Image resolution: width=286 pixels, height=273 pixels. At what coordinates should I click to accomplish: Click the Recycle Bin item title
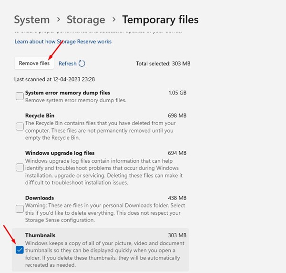[40, 115]
